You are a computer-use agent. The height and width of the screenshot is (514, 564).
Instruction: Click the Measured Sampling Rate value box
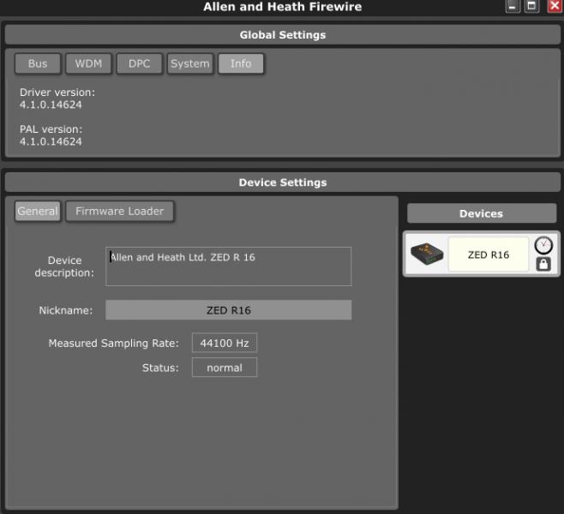point(225,343)
